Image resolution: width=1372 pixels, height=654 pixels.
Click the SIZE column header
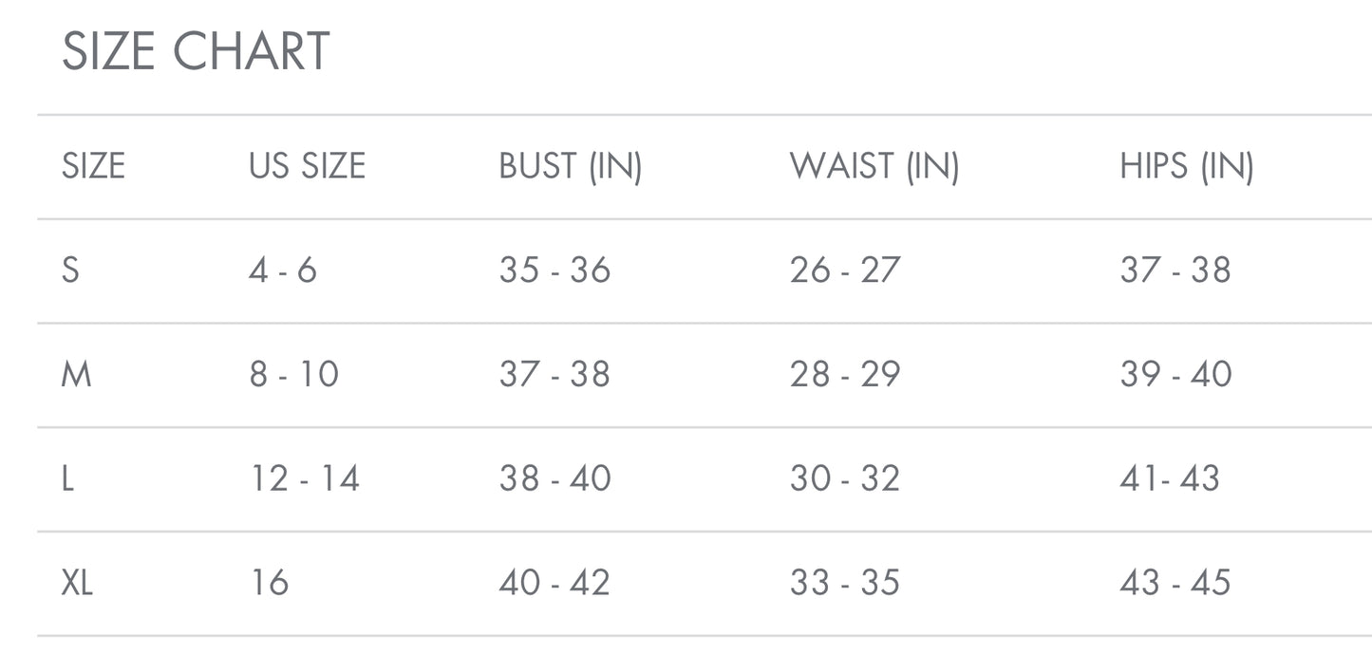point(93,166)
